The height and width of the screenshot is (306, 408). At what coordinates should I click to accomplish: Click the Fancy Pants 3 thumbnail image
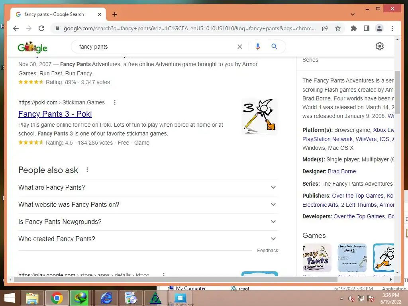(x=259, y=116)
